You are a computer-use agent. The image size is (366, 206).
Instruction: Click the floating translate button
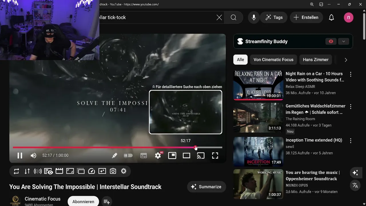coord(355,185)
